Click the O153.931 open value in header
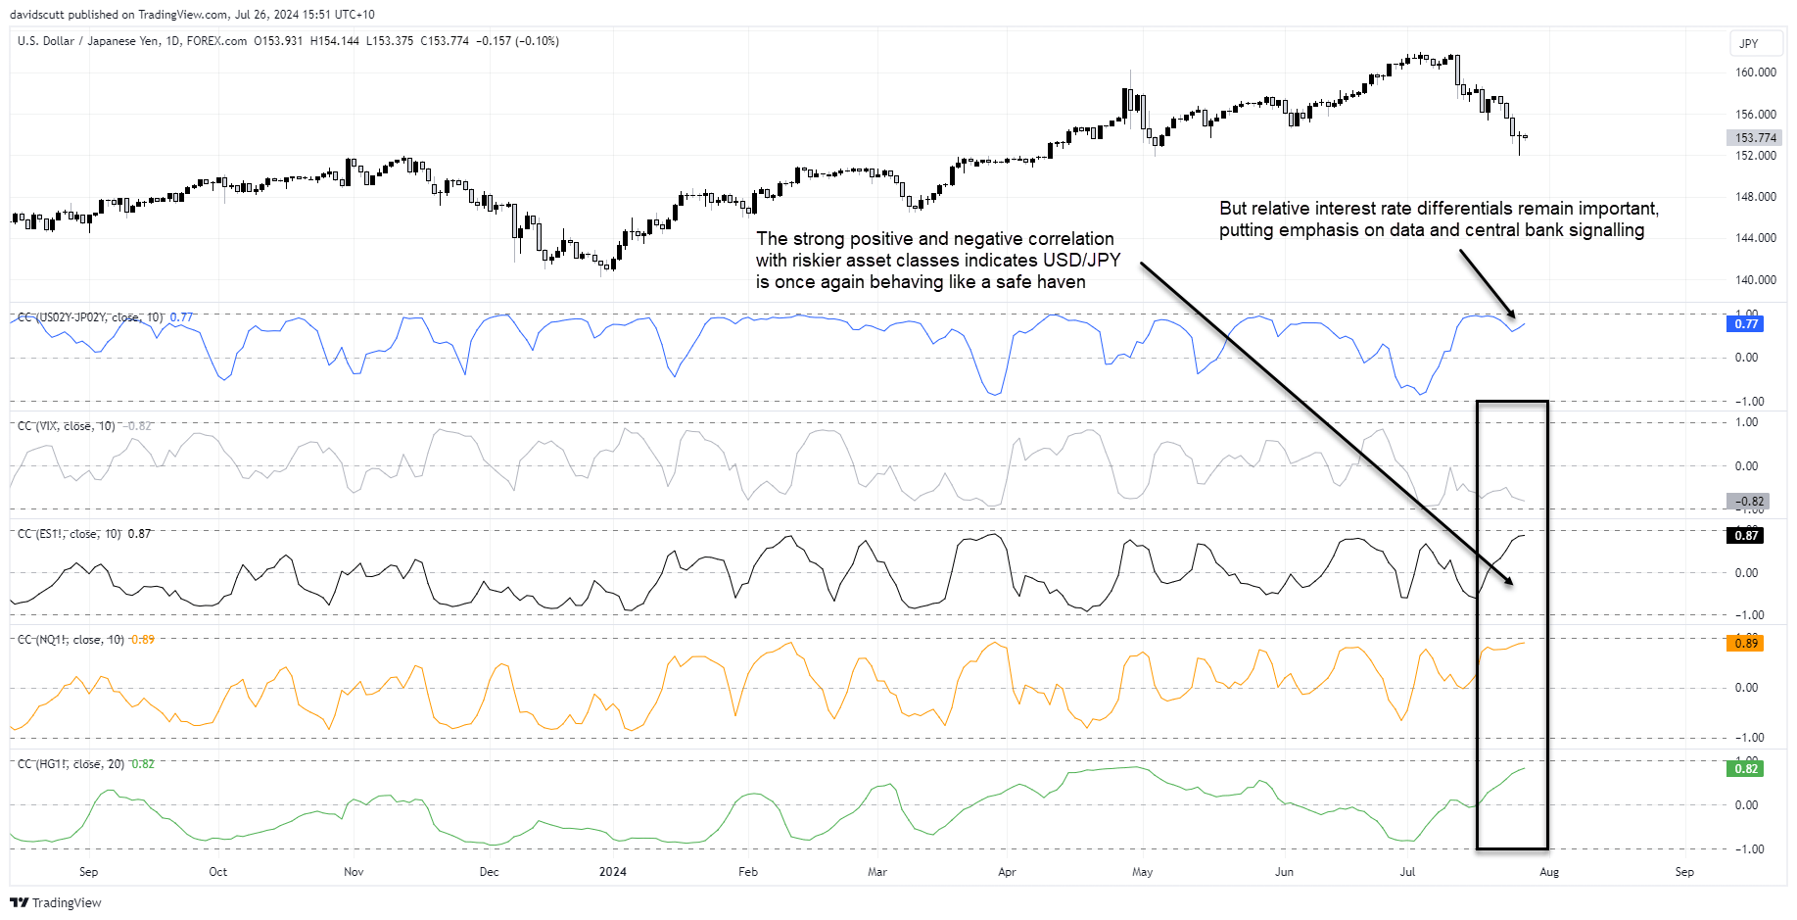Image resolution: width=1797 pixels, height=920 pixels. pyautogui.click(x=278, y=41)
